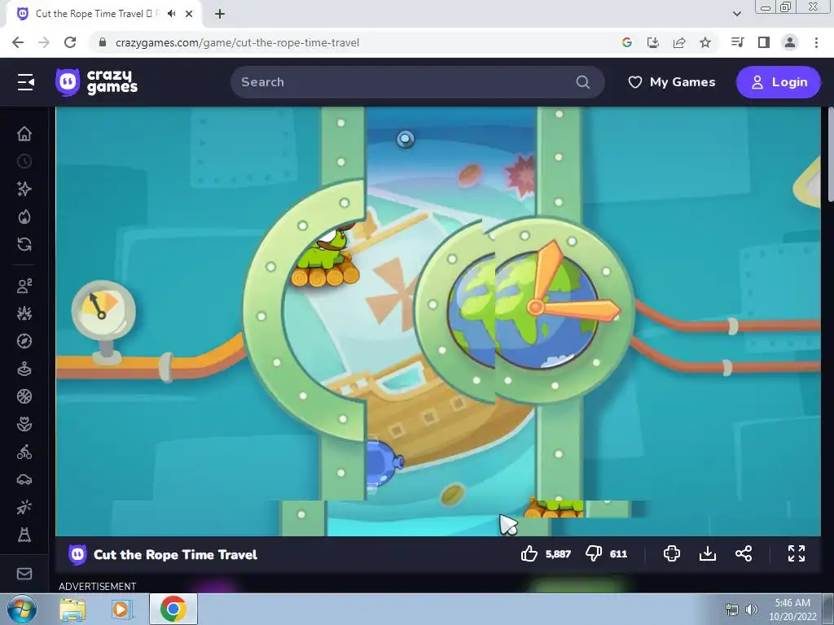The image size is (834, 625).
Task: Open the trending flame icon
Action: click(x=24, y=216)
